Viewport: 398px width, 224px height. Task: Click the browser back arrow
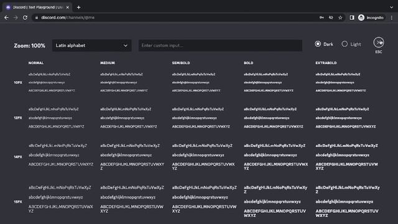click(x=6, y=17)
